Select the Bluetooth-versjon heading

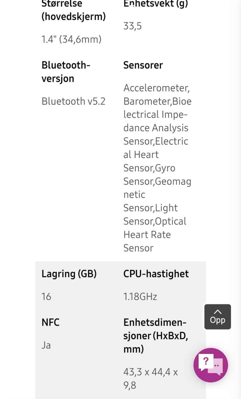click(x=66, y=72)
